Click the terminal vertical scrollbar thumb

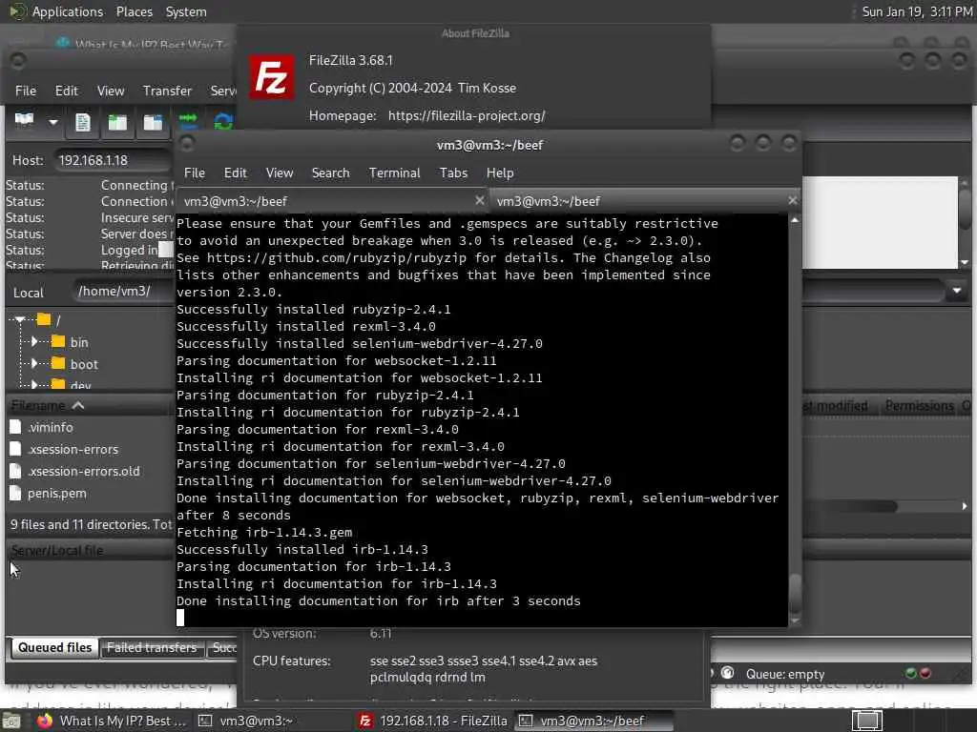click(x=795, y=591)
